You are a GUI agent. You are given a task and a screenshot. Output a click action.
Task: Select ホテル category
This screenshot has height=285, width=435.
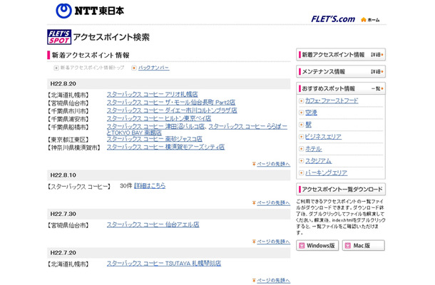(314, 149)
